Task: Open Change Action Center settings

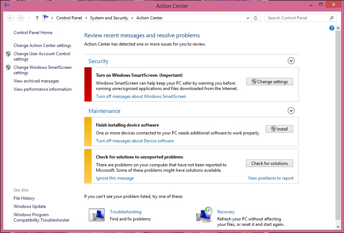Action: 42,46
